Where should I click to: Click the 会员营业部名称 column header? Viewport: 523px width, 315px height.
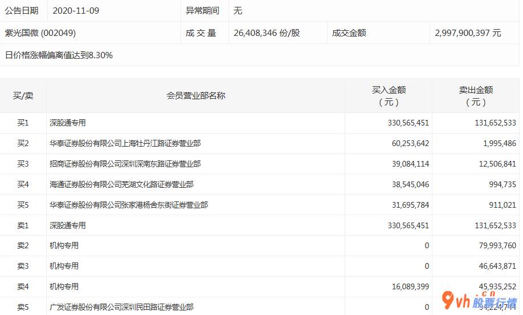(196, 96)
